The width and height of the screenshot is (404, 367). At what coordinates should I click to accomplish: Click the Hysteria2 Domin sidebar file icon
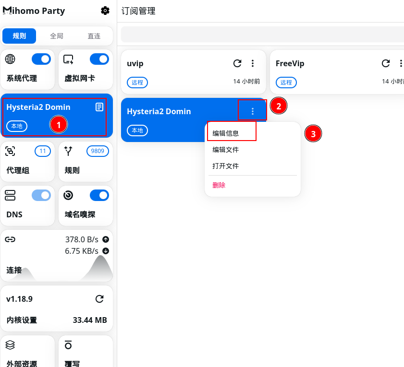coord(99,107)
